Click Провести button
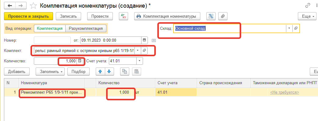318x121 pixels. (x=100, y=16)
